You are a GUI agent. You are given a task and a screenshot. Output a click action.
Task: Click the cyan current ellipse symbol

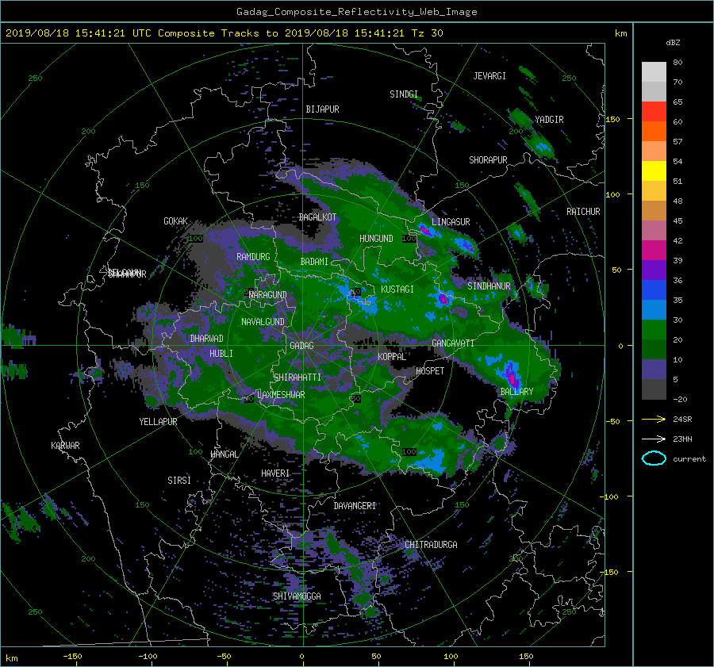(654, 458)
